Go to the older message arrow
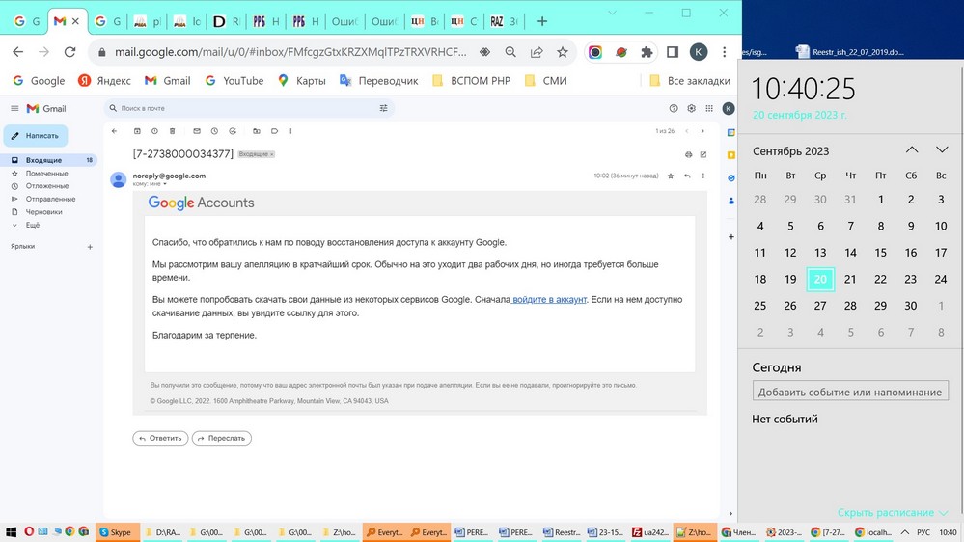The width and height of the screenshot is (964, 542). point(702,131)
